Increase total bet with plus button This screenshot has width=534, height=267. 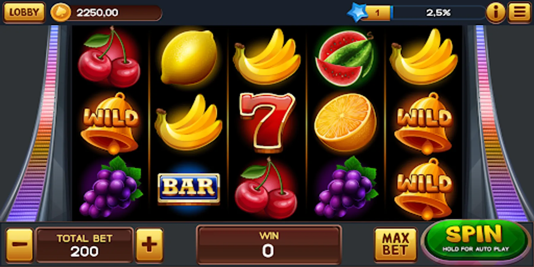point(150,245)
